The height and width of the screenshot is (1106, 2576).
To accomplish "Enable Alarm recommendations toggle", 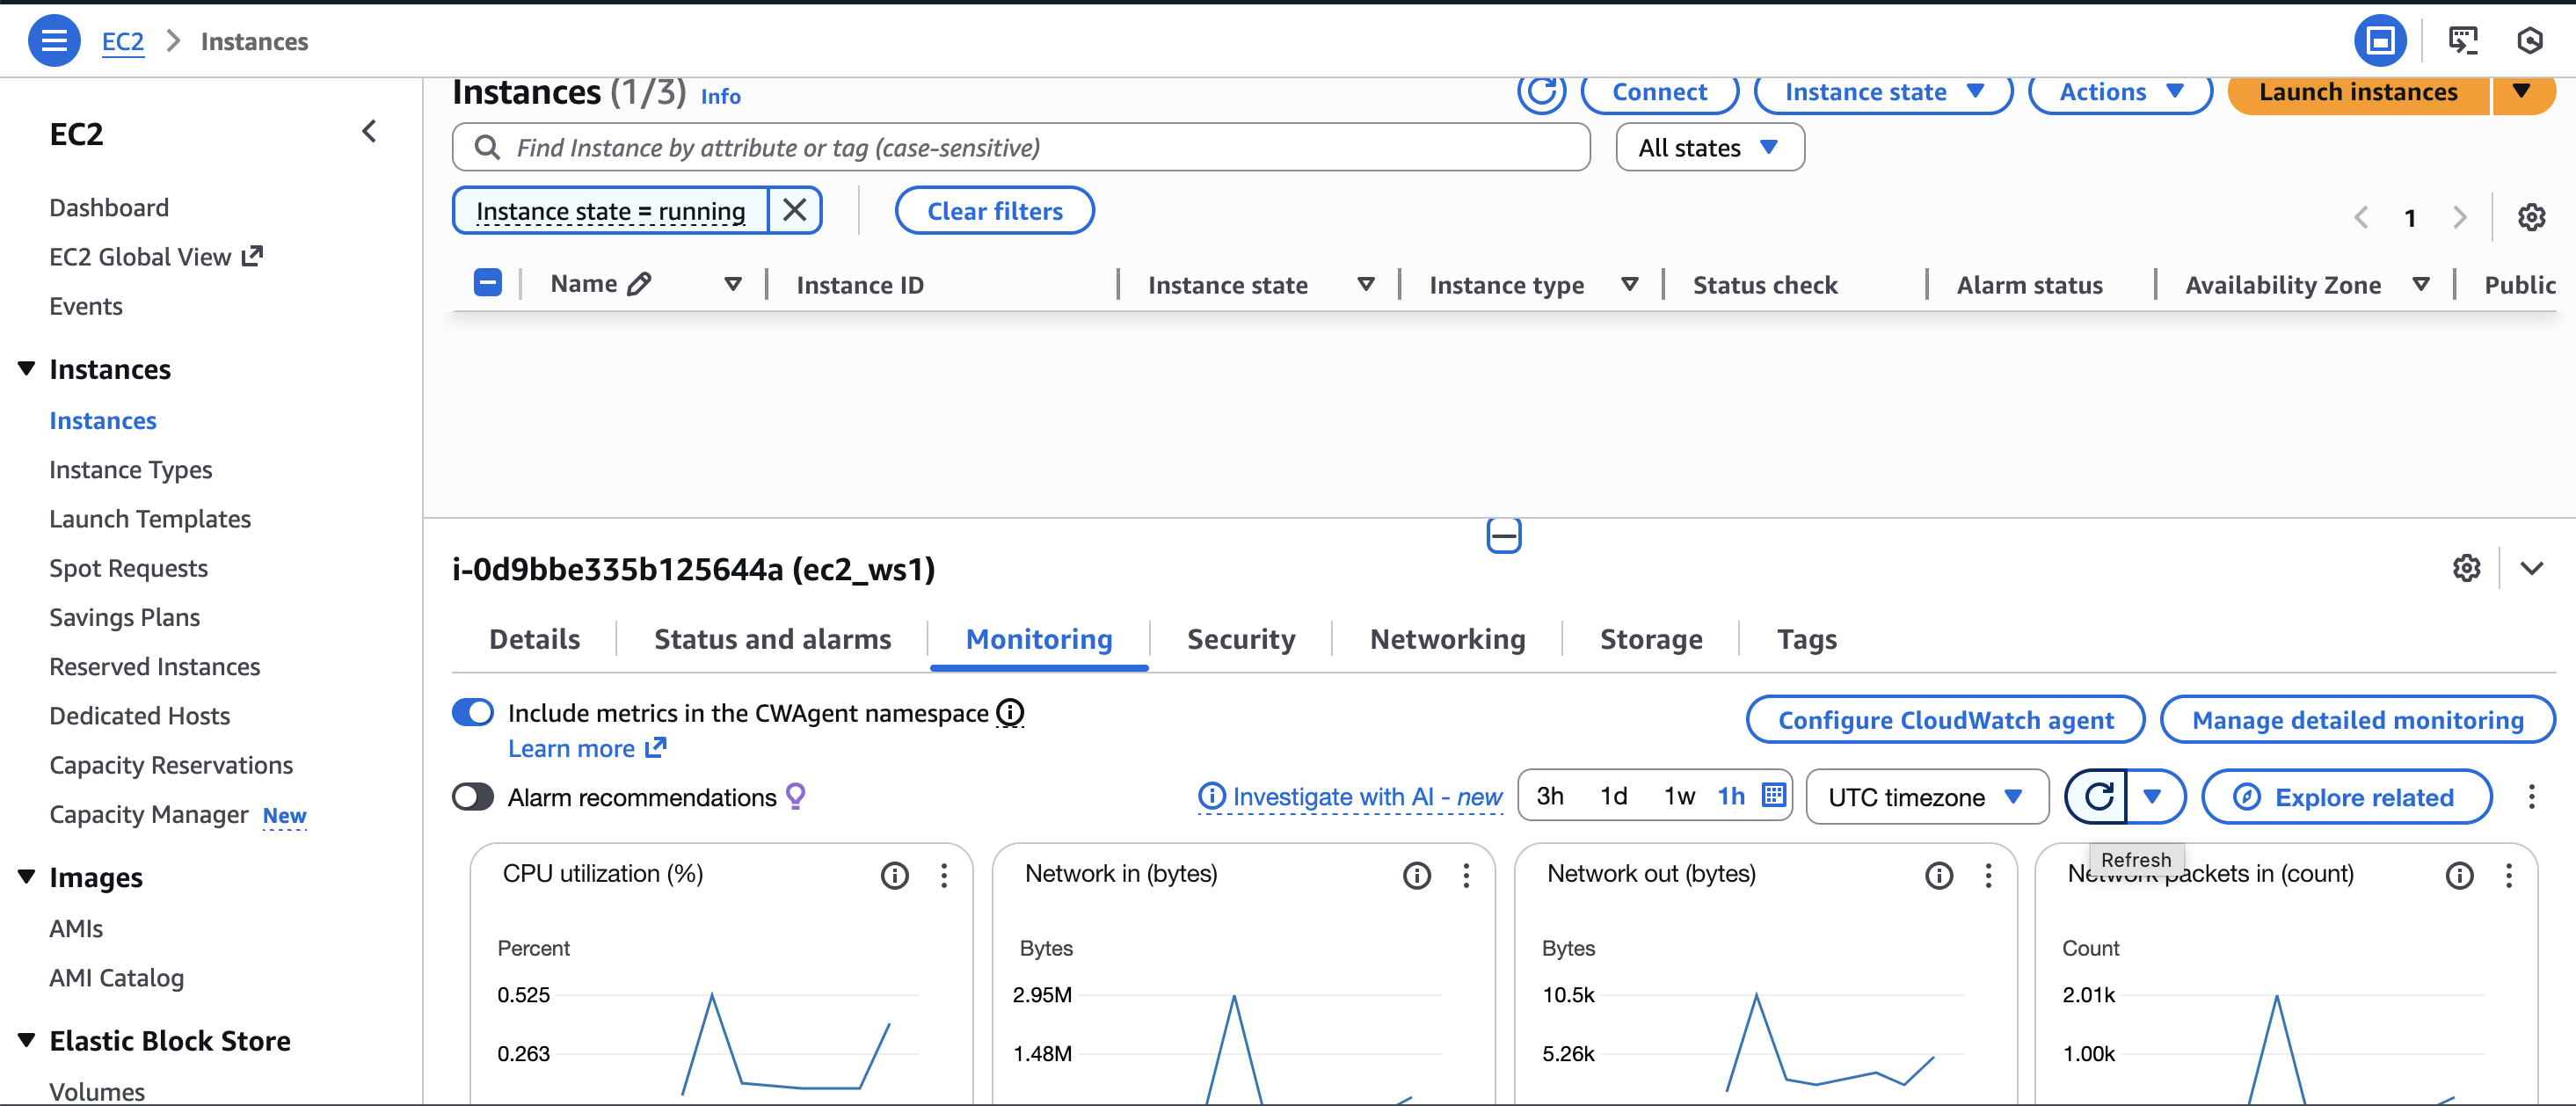I will coord(473,797).
